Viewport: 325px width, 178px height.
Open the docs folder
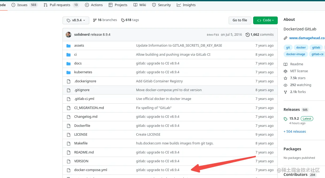78,63
